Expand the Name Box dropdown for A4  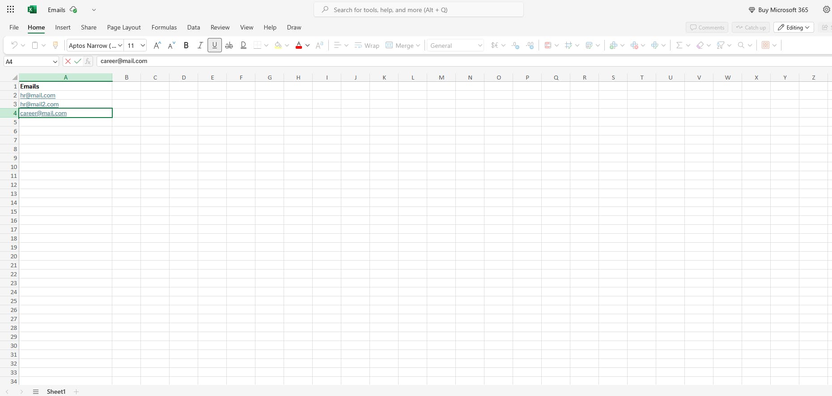coord(55,62)
